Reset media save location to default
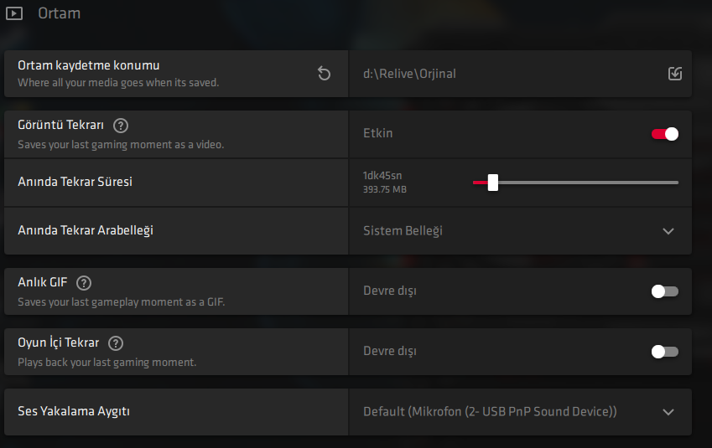The width and height of the screenshot is (712, 448). click(x=324, y=74)
